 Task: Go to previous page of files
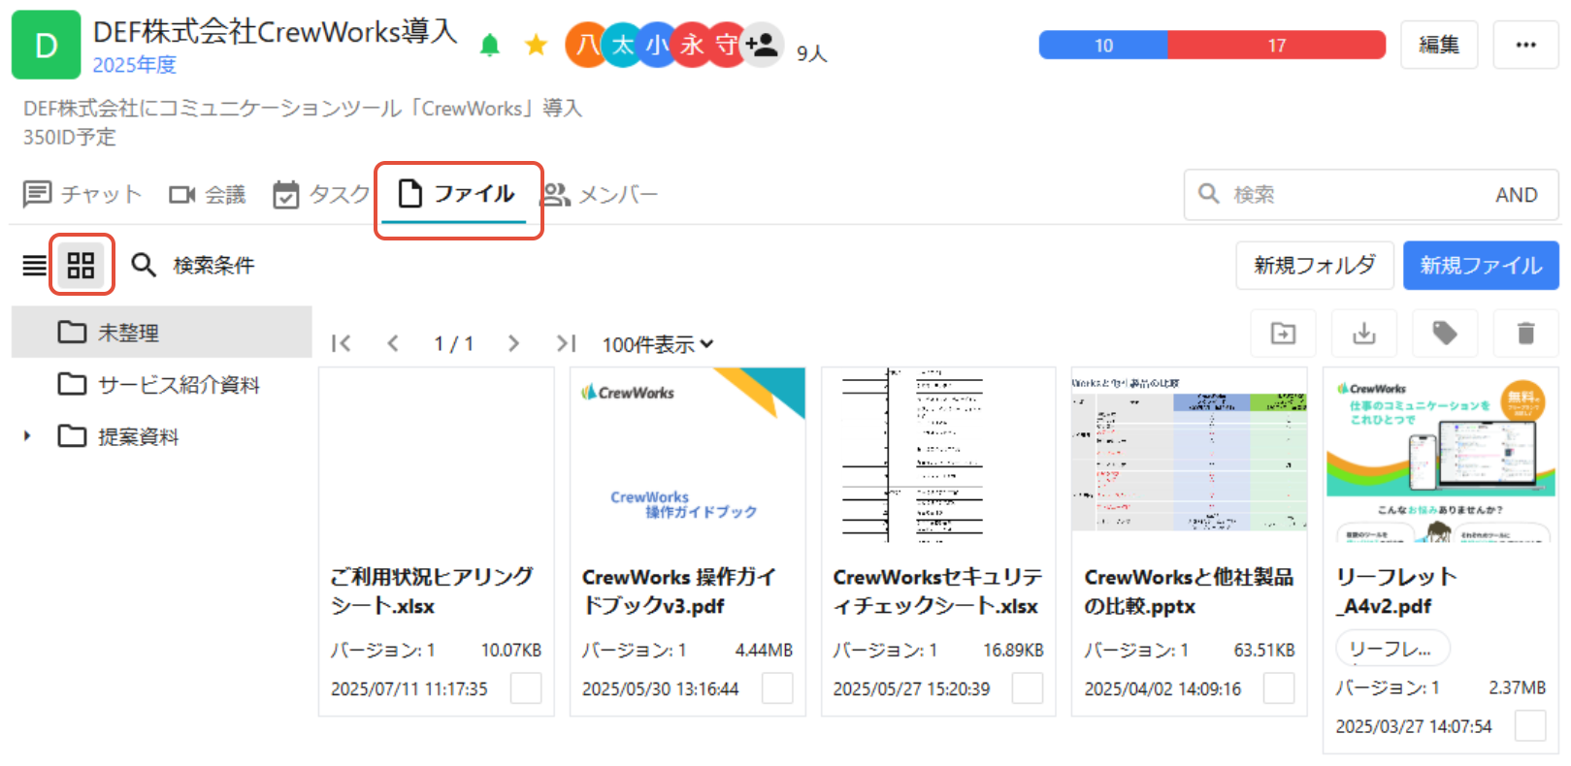click(393, 343)
